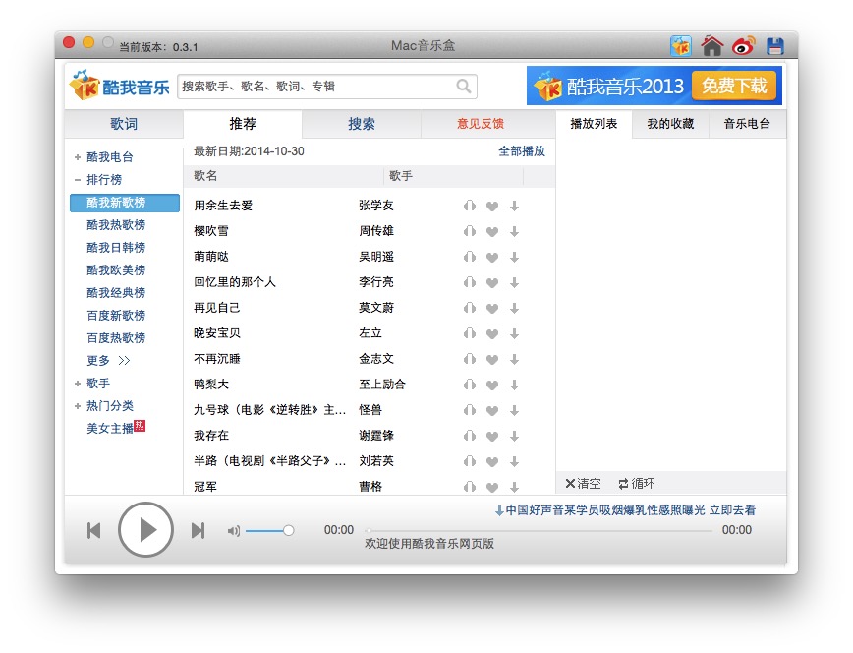Play 樱吹雪 using its headphone icon

(x=470, y=231)
